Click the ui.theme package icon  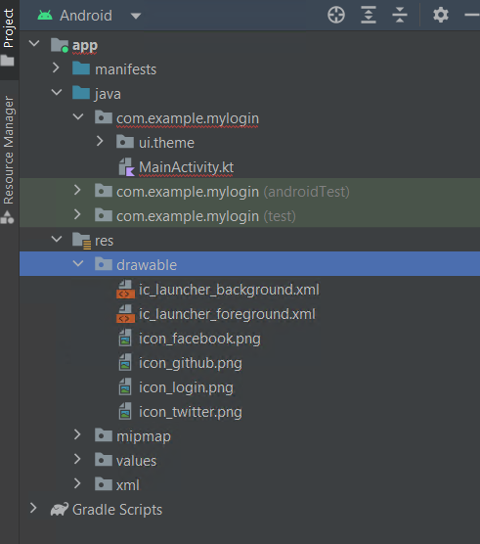coord(125,142)
